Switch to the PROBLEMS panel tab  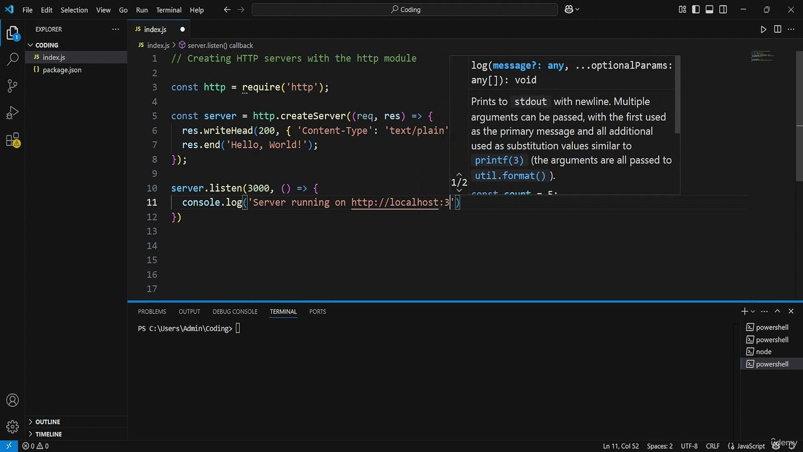coord(152,311)
